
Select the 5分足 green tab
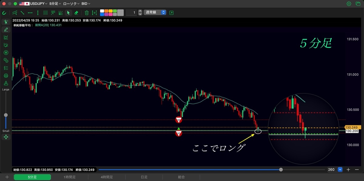32,177
